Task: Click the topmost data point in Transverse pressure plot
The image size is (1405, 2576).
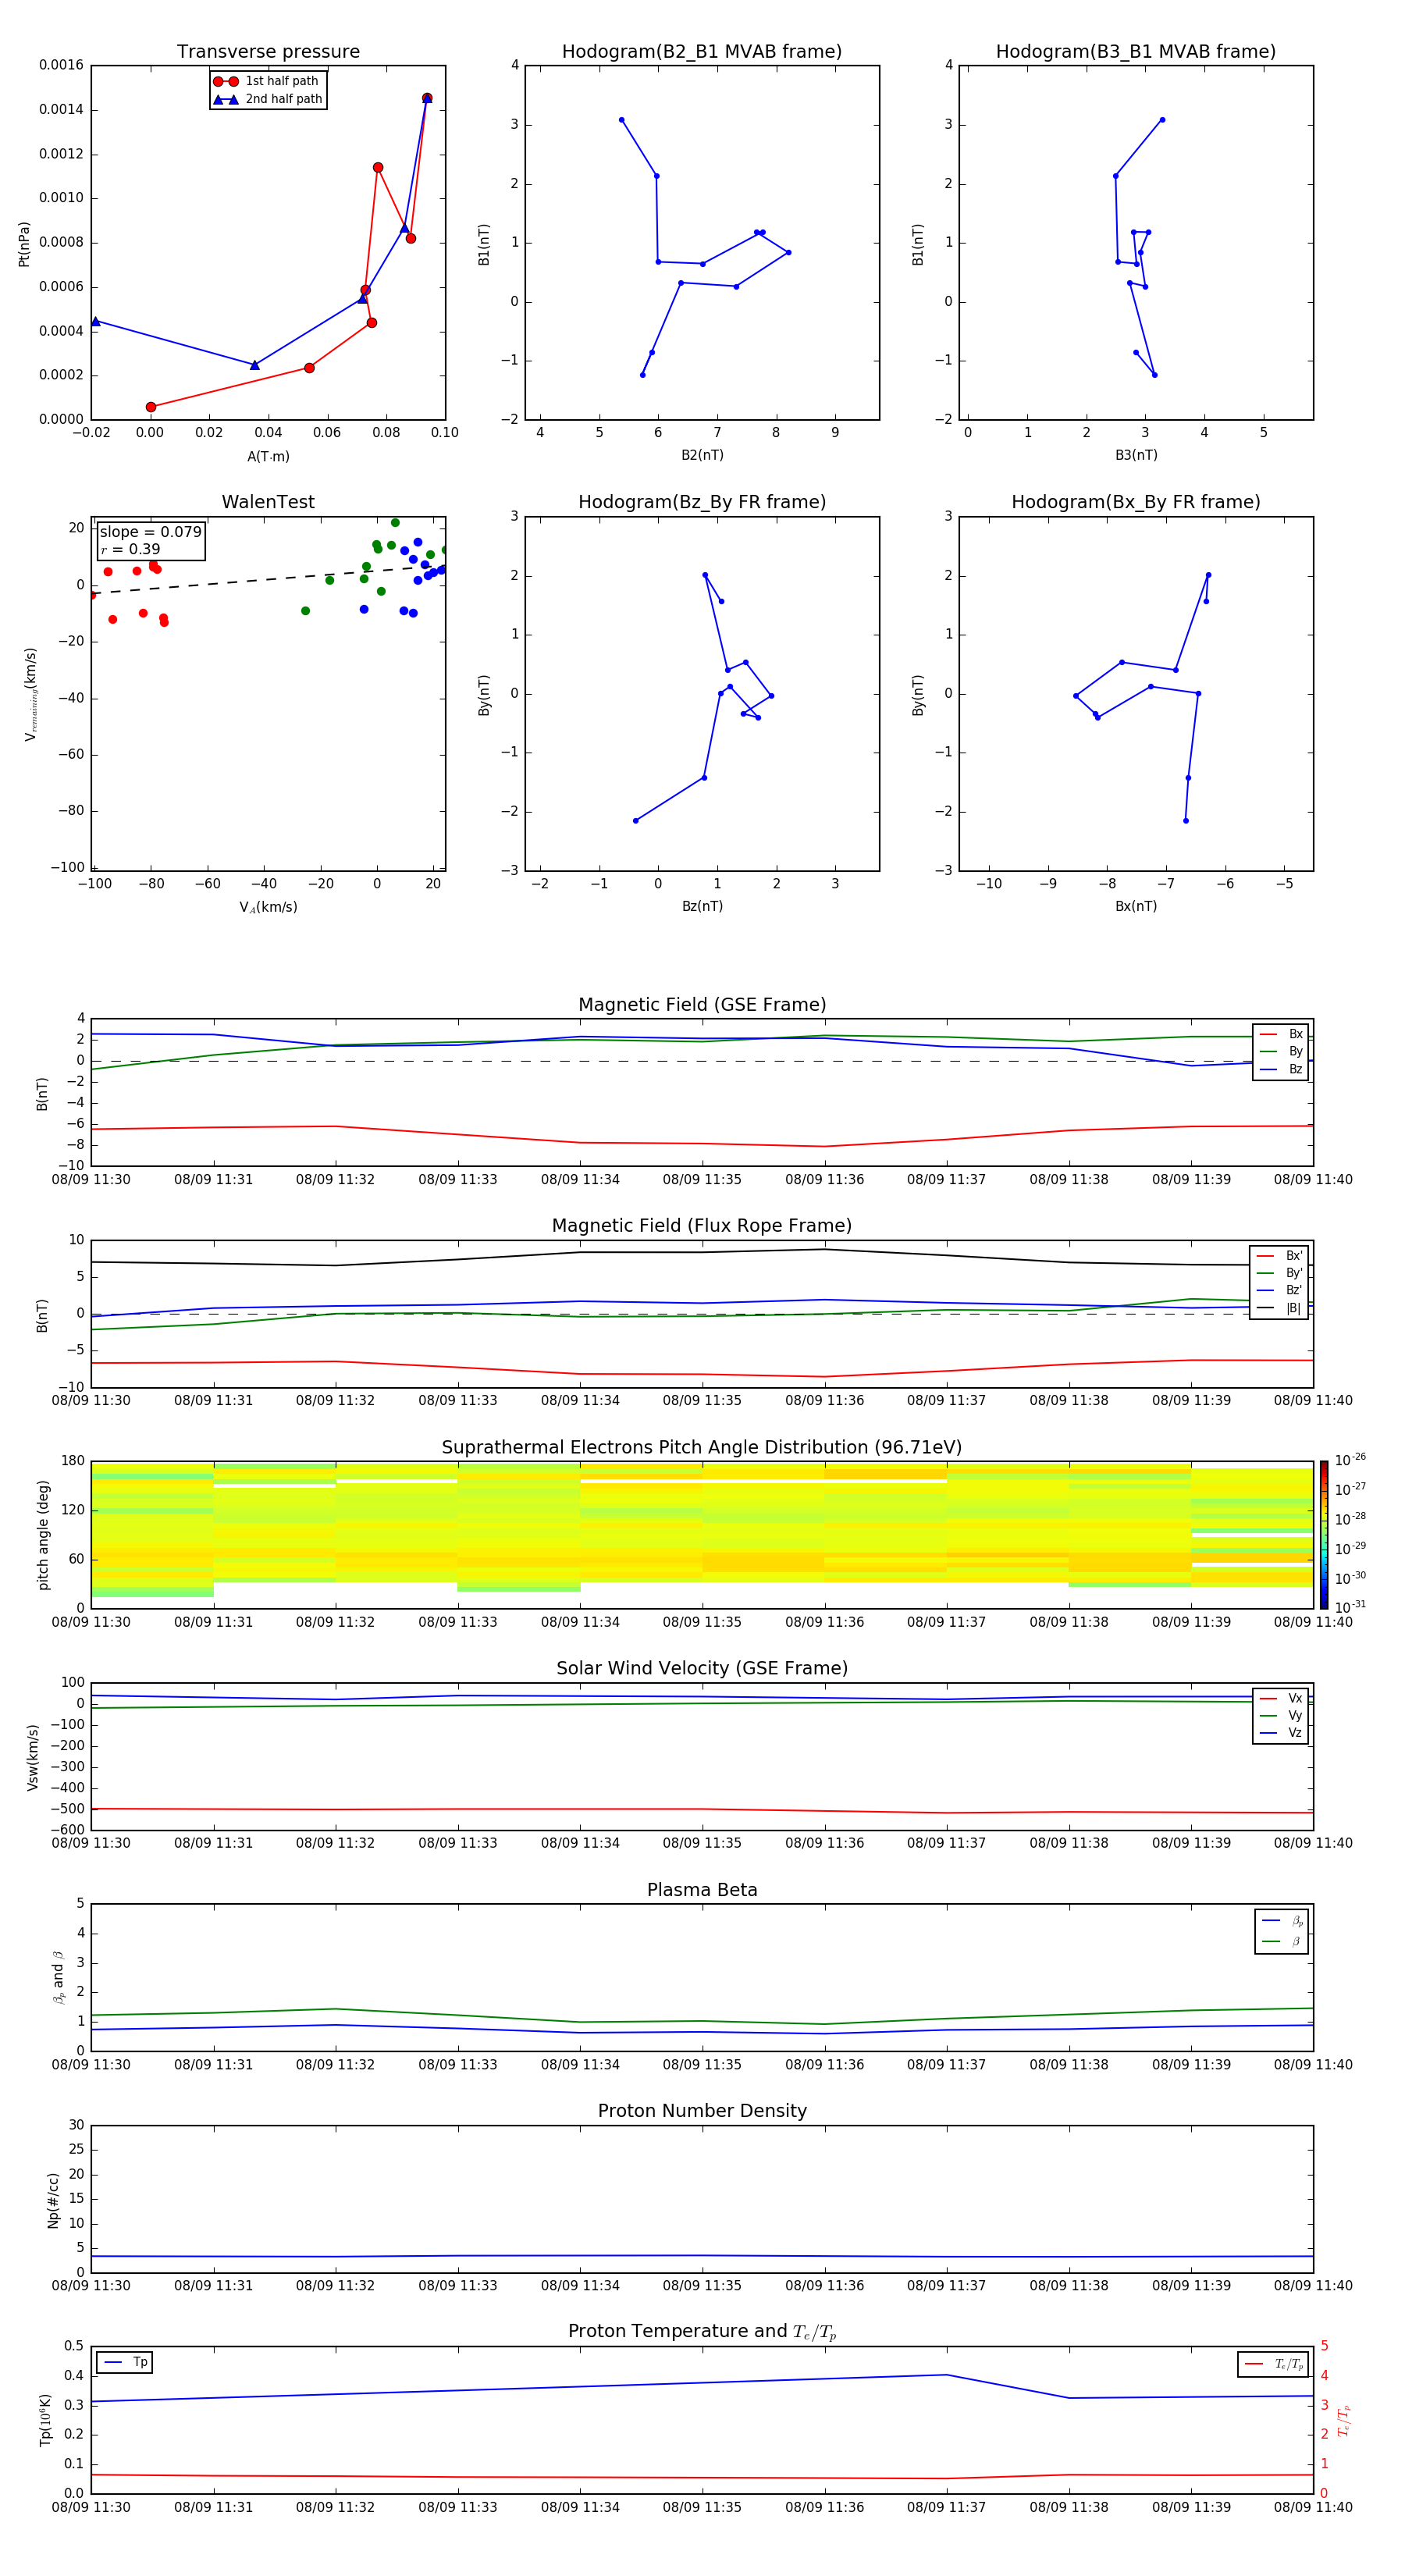Action: [427, 98]
